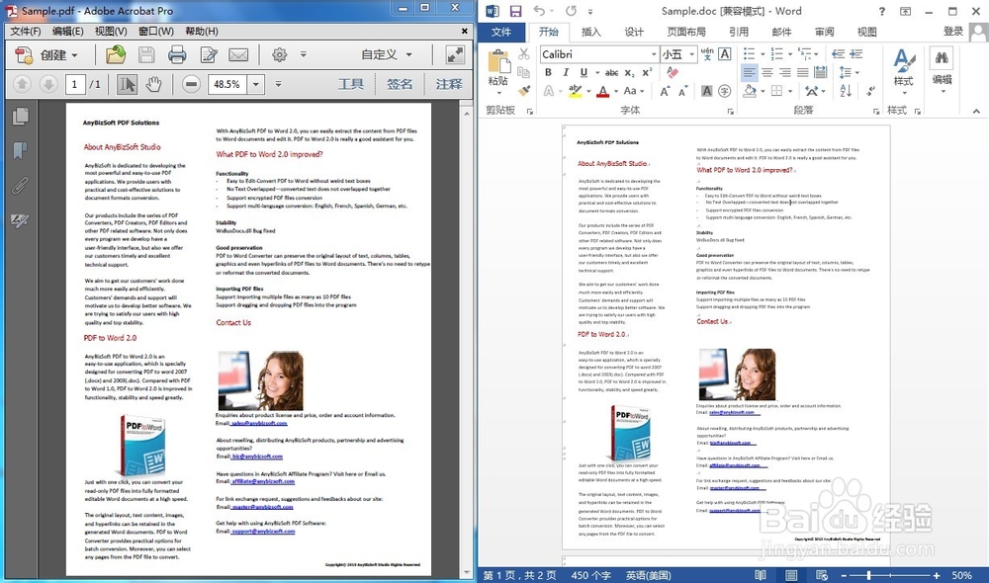The image size is (989, 583).
Task: Click Word's Save icon in quick access toolbar
Action: [x=516, y=11]
